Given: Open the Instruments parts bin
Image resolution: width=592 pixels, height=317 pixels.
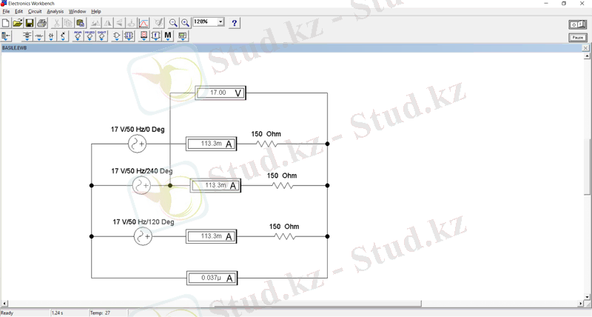Looking at the screenshot, I should click(183, 36).
